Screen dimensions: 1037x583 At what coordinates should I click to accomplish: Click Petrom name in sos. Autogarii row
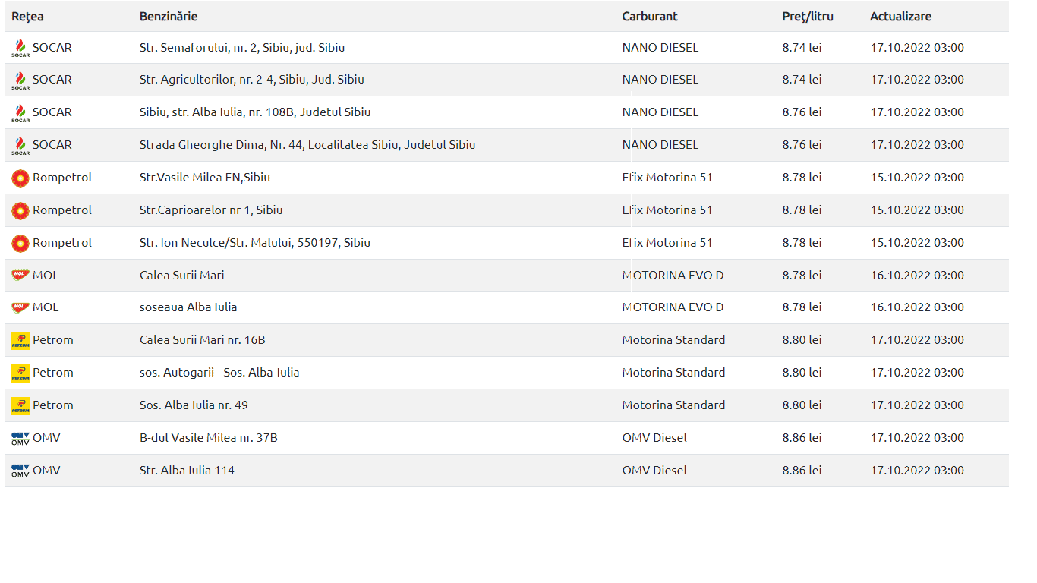(53, 372)
